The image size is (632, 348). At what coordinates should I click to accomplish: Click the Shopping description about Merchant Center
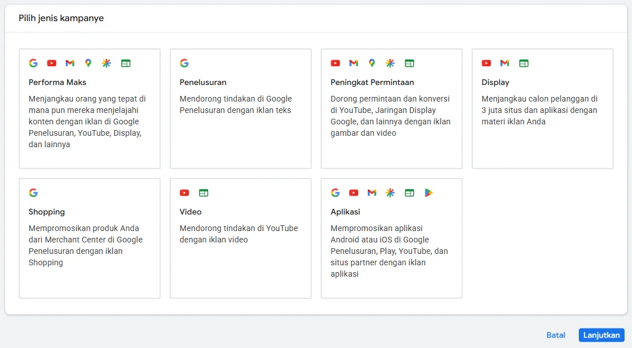click(x=85, y=245)
